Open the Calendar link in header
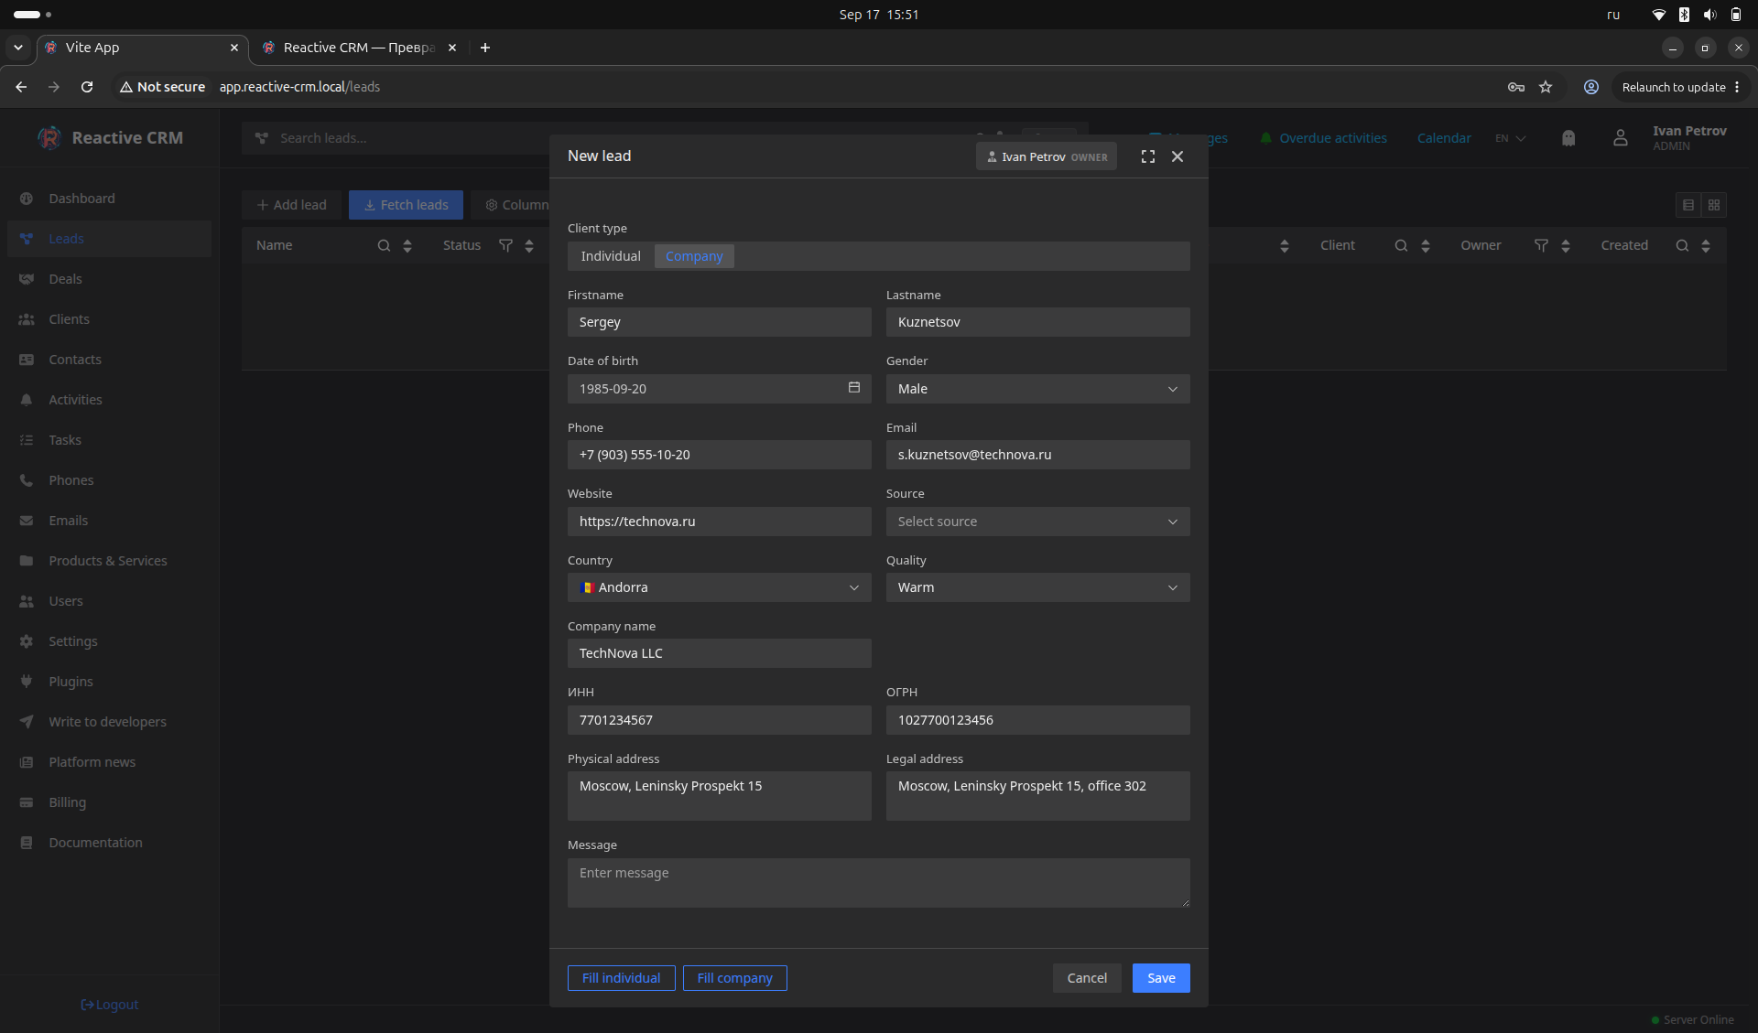Screen dimensions: 1758x1033 (x=1444, y=138)
